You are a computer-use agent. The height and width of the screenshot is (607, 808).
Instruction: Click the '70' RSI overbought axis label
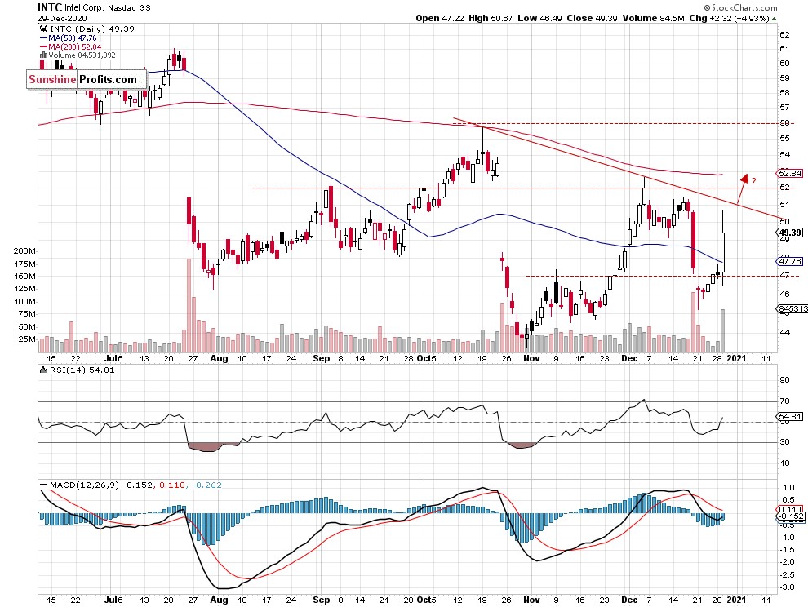785,401
